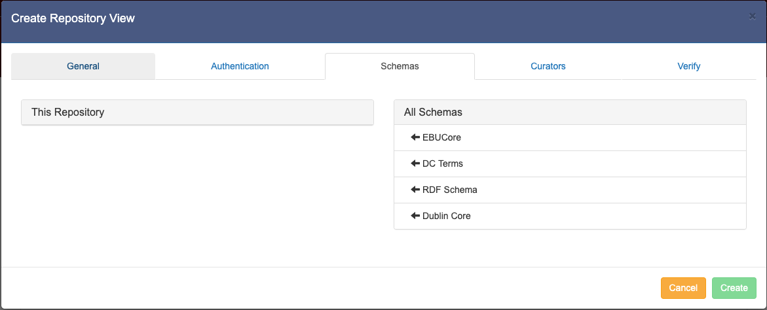Viewport: 767px width, 310px height.
Task: Click empty space below This Repository heading
Action: [197, 190]
